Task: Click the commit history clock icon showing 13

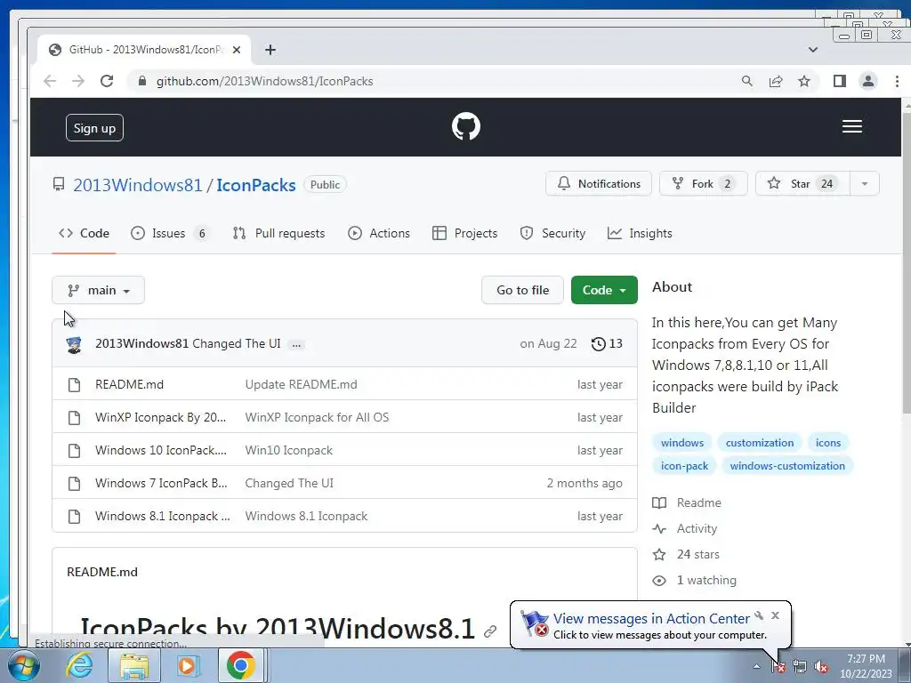Action: [607, 344]
